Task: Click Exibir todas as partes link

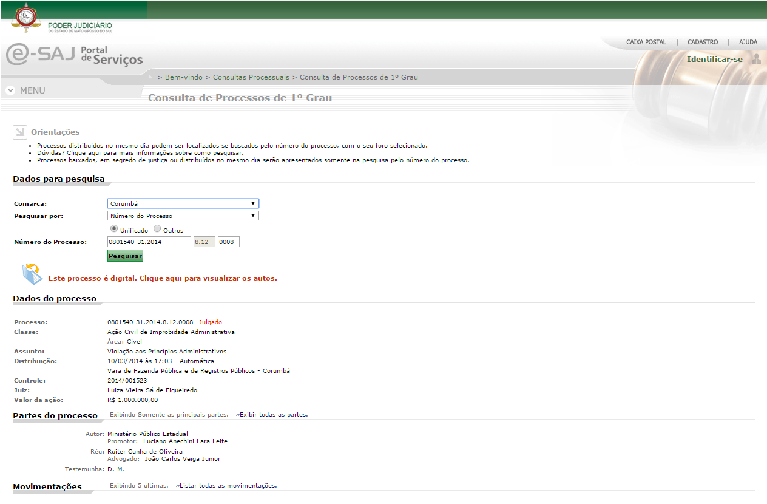Action: pyautogui.click(x=273, y=415)
